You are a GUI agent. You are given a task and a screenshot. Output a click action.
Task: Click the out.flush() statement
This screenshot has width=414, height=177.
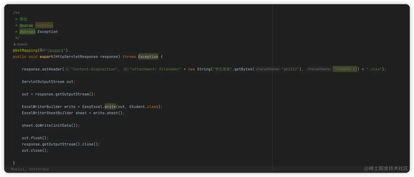[35, 138]
